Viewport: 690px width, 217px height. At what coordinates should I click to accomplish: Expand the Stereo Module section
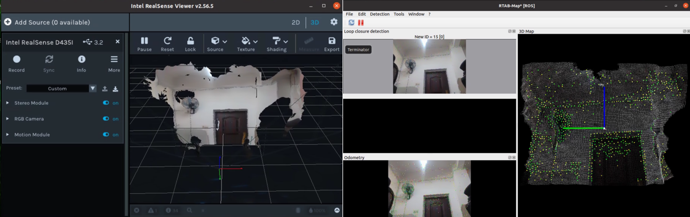tap(8, 103)
